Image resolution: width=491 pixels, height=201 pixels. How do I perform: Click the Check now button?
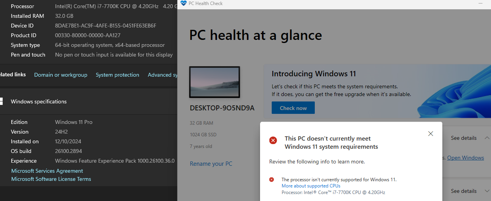(x=293, y=108)
